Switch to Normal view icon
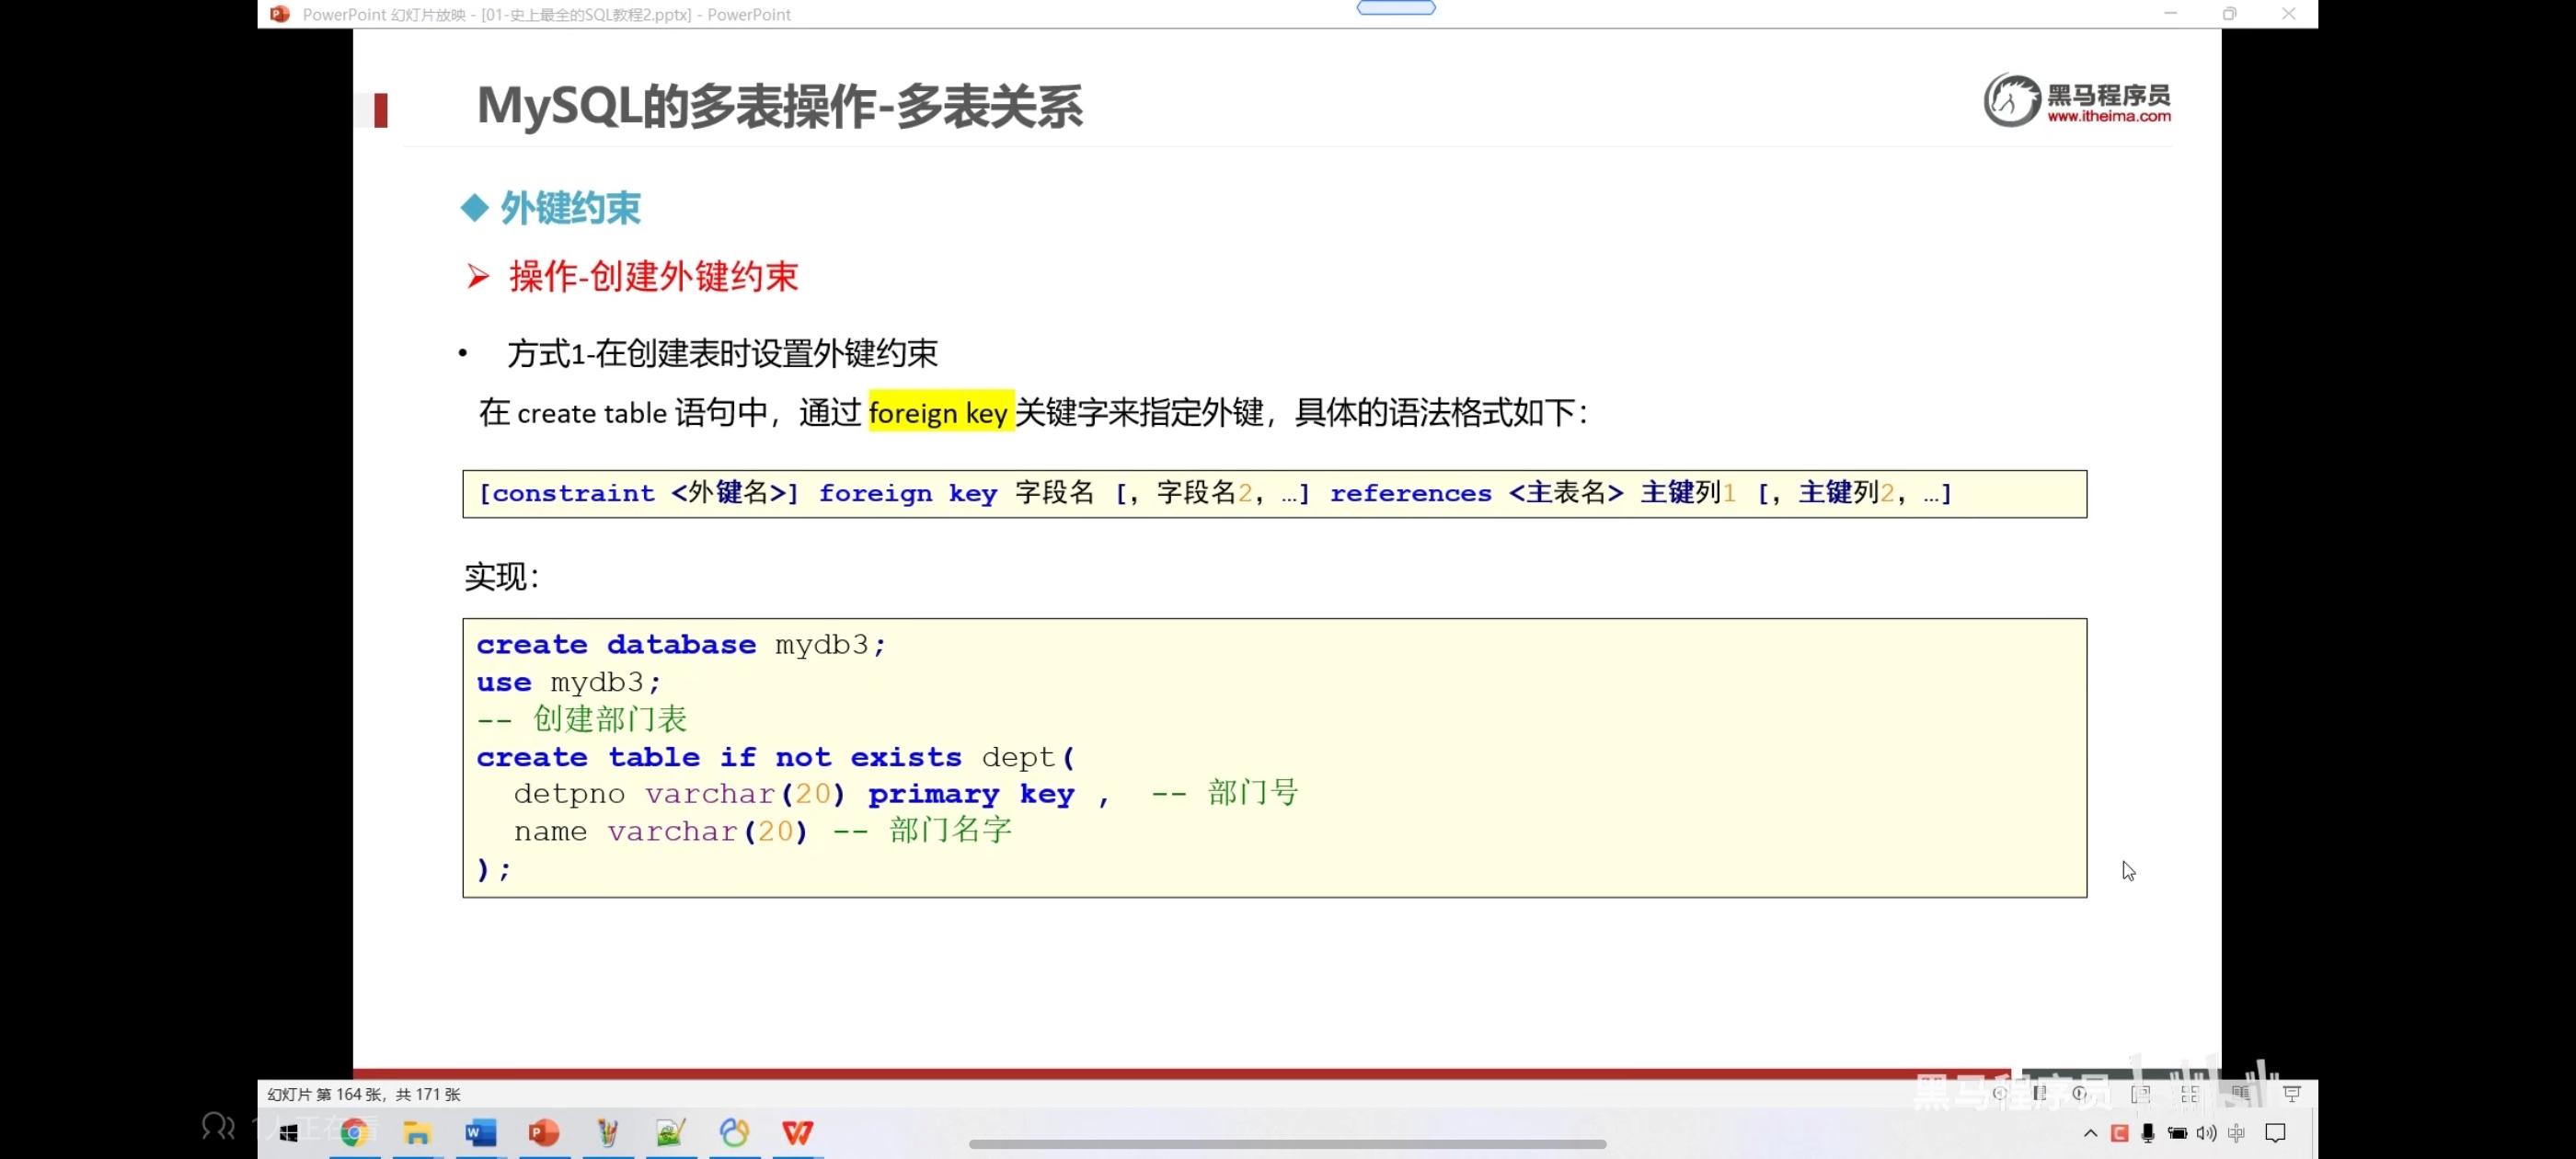This screenshot has width=2576, height=1159. pyautogui.click(x=2140, y=1093)
